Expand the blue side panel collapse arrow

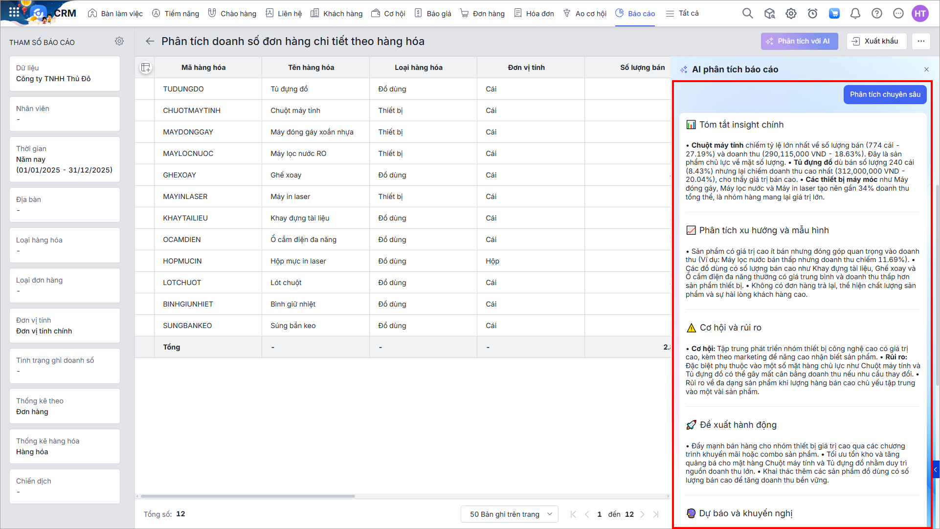936,469
